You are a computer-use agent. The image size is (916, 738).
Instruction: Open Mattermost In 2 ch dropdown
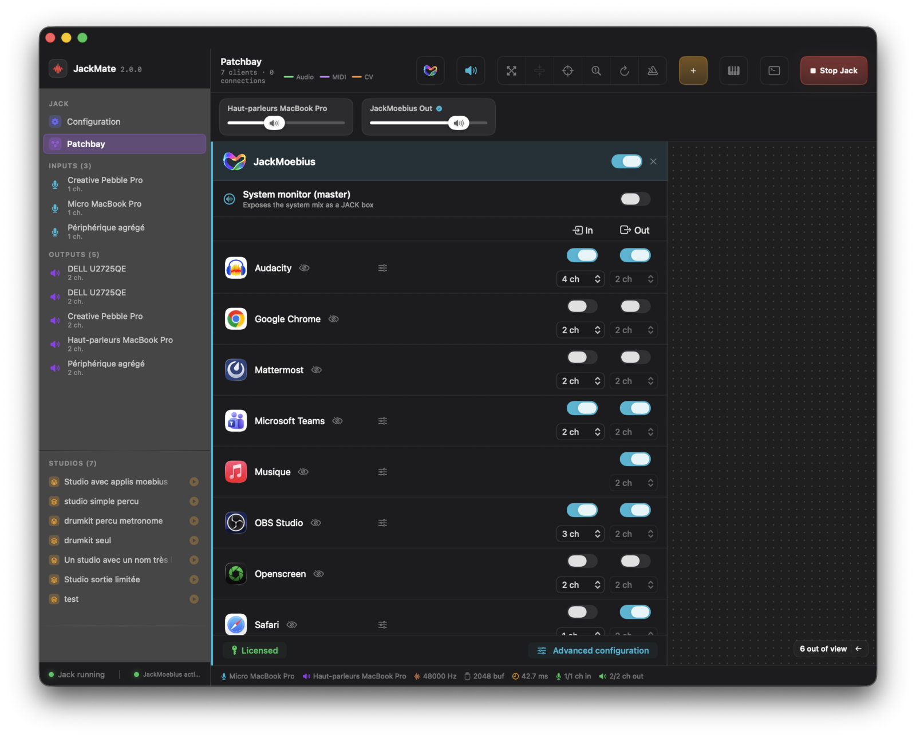pos(581,381)
